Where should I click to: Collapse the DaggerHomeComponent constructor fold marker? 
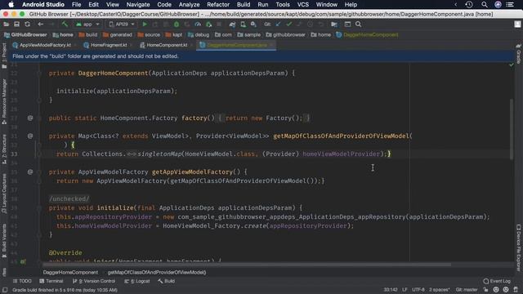tap(39, 73)
